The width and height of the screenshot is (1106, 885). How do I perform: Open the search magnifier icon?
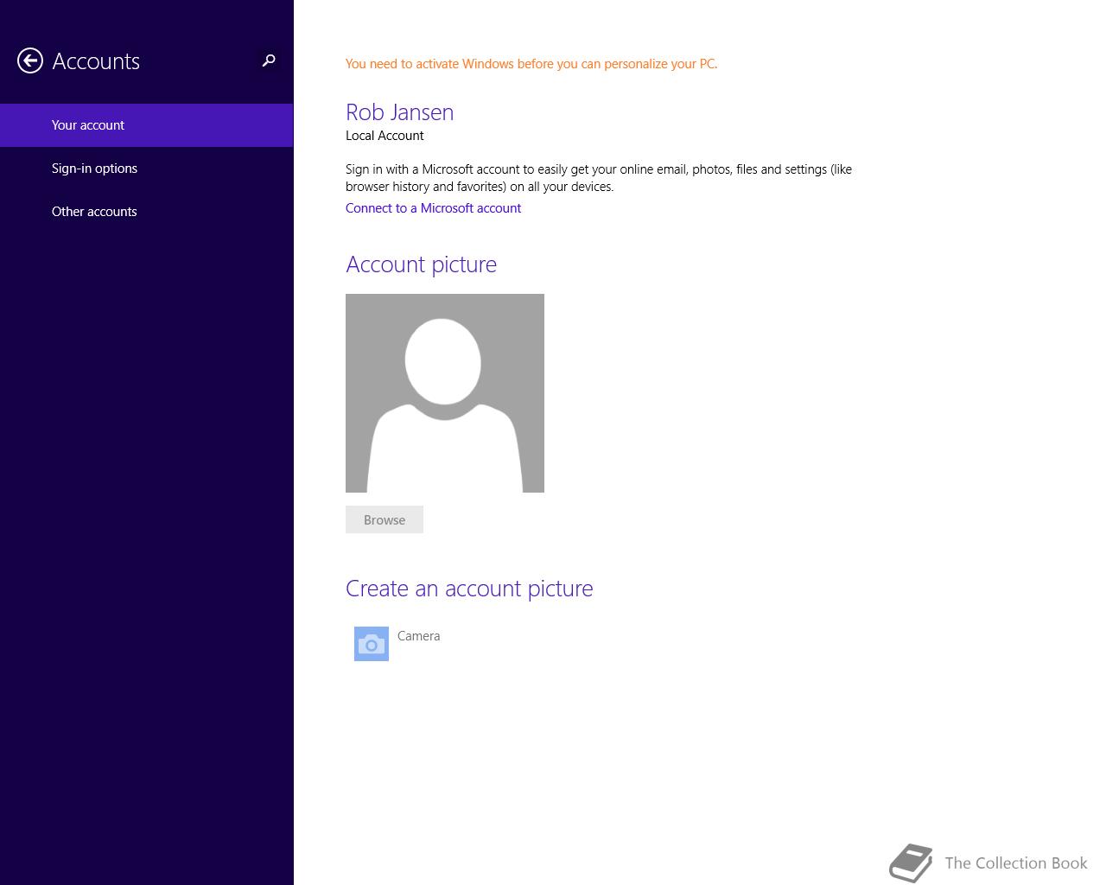tap(269, 60)
